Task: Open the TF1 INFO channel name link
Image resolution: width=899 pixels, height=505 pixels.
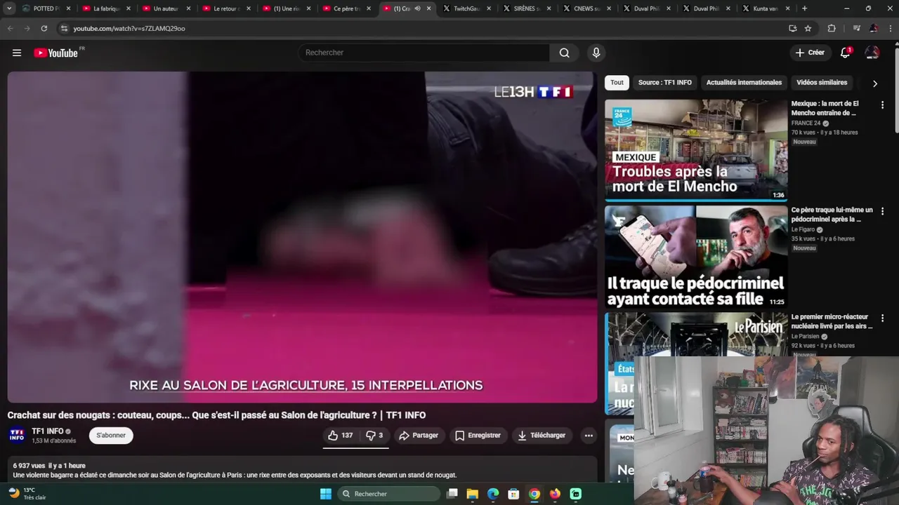Action: 48,431
